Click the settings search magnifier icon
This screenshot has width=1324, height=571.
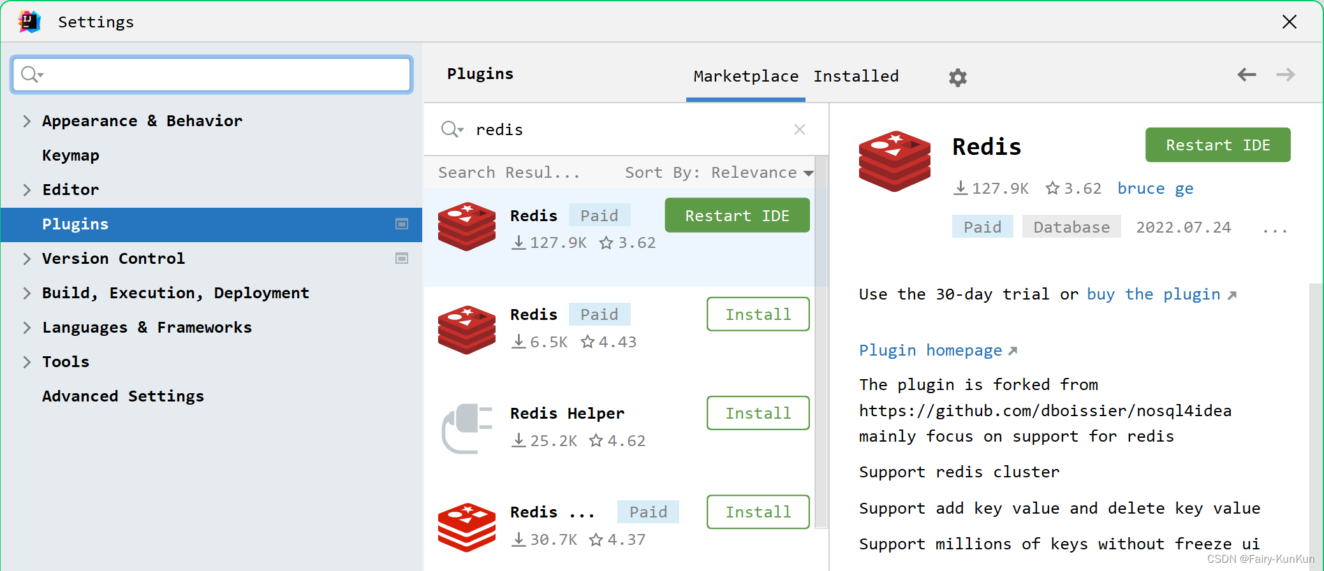[31, 75]
